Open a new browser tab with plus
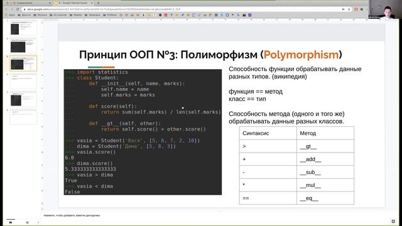The image size is (402, 226). (x=98, y=3)
